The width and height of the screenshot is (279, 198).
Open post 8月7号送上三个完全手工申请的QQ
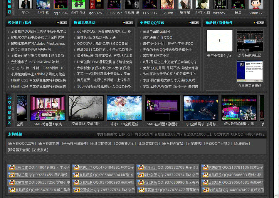(169, 62)
